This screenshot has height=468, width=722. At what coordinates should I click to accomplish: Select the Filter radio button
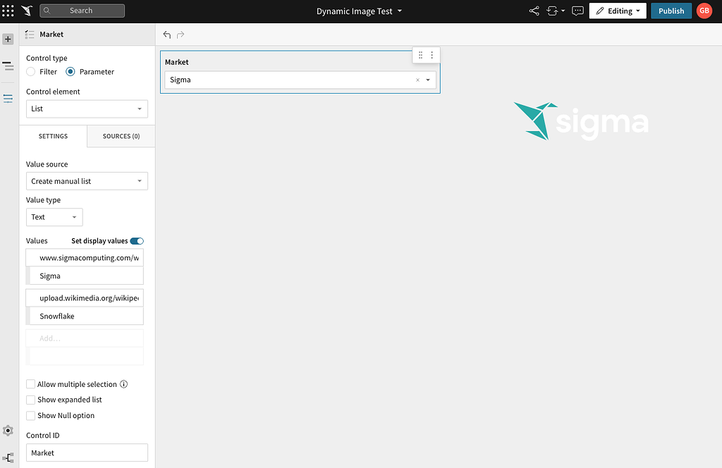click(31, 71)
